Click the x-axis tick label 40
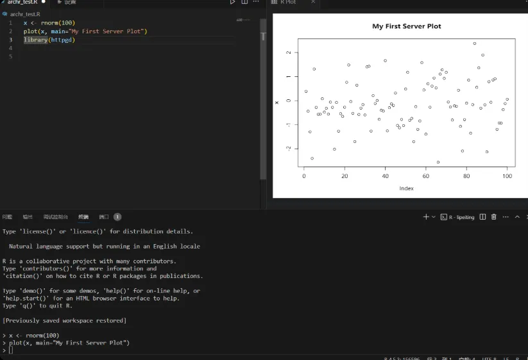 (x=385, y=176)
